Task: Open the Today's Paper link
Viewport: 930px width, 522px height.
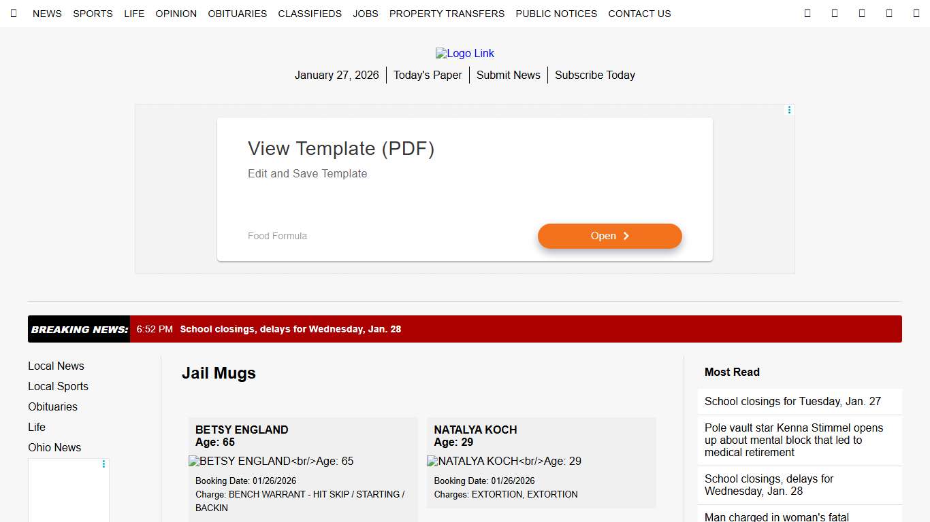Action: 428,75
